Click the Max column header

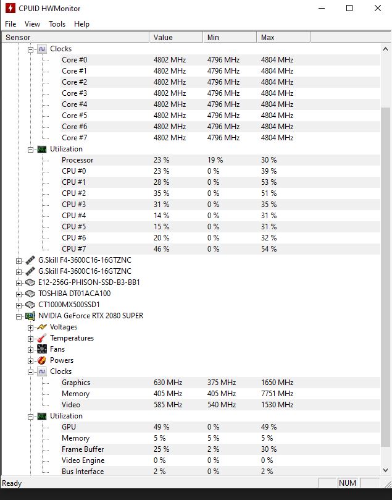[283, 37]
